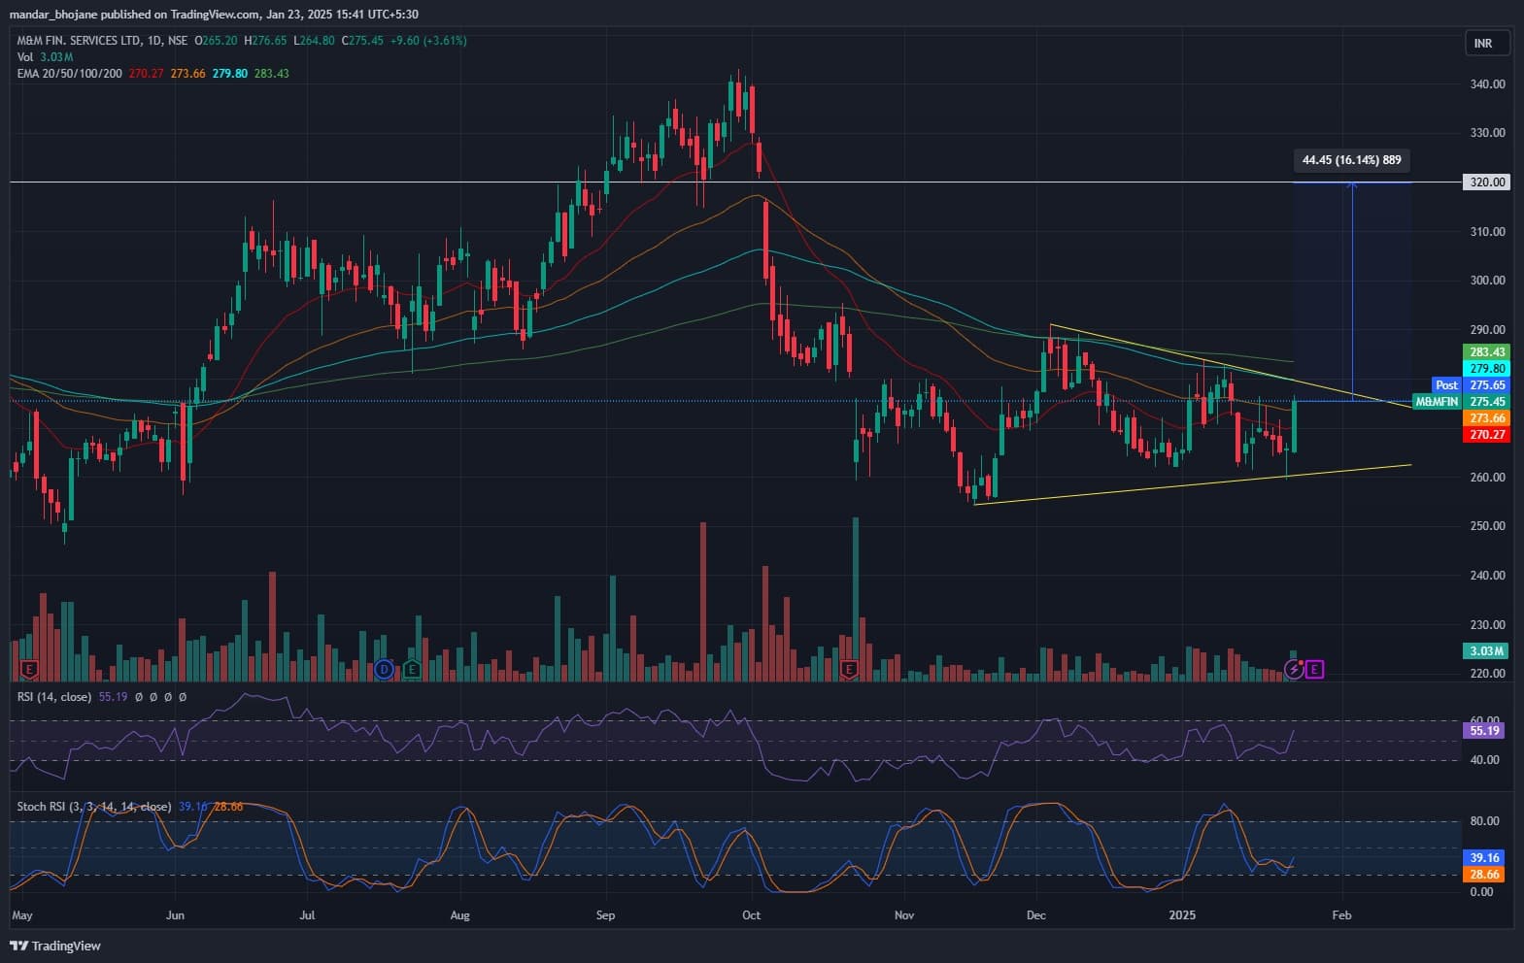1524x963 pixels.
Task: Click the 320.00 horizontal line price label
Action: 1486,183
